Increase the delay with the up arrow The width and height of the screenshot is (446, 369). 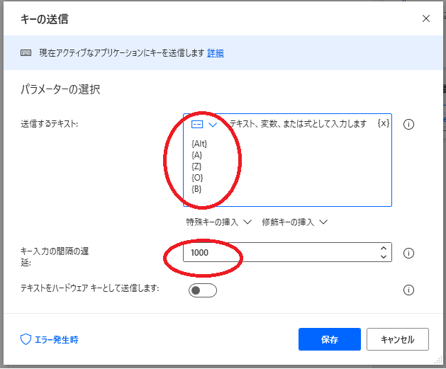tap(384, 248)
